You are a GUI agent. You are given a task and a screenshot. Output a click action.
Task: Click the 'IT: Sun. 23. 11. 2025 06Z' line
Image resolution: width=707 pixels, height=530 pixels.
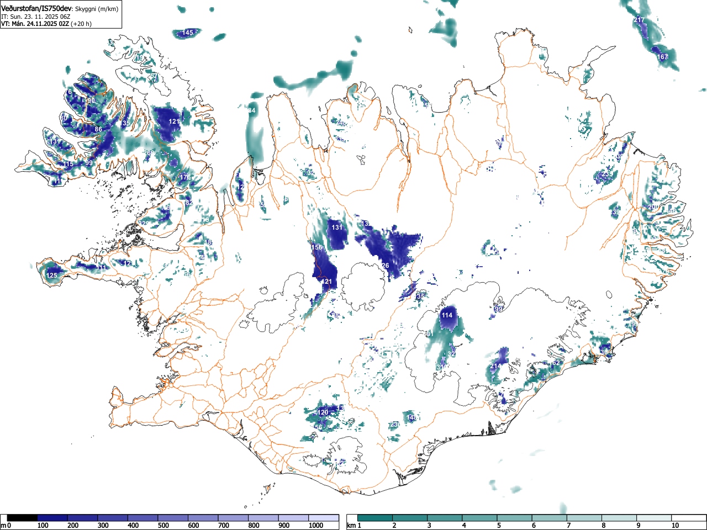[35, 17]
